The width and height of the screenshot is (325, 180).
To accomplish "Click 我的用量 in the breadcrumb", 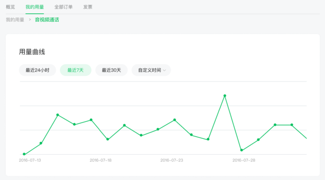I will tap(14, 20).
